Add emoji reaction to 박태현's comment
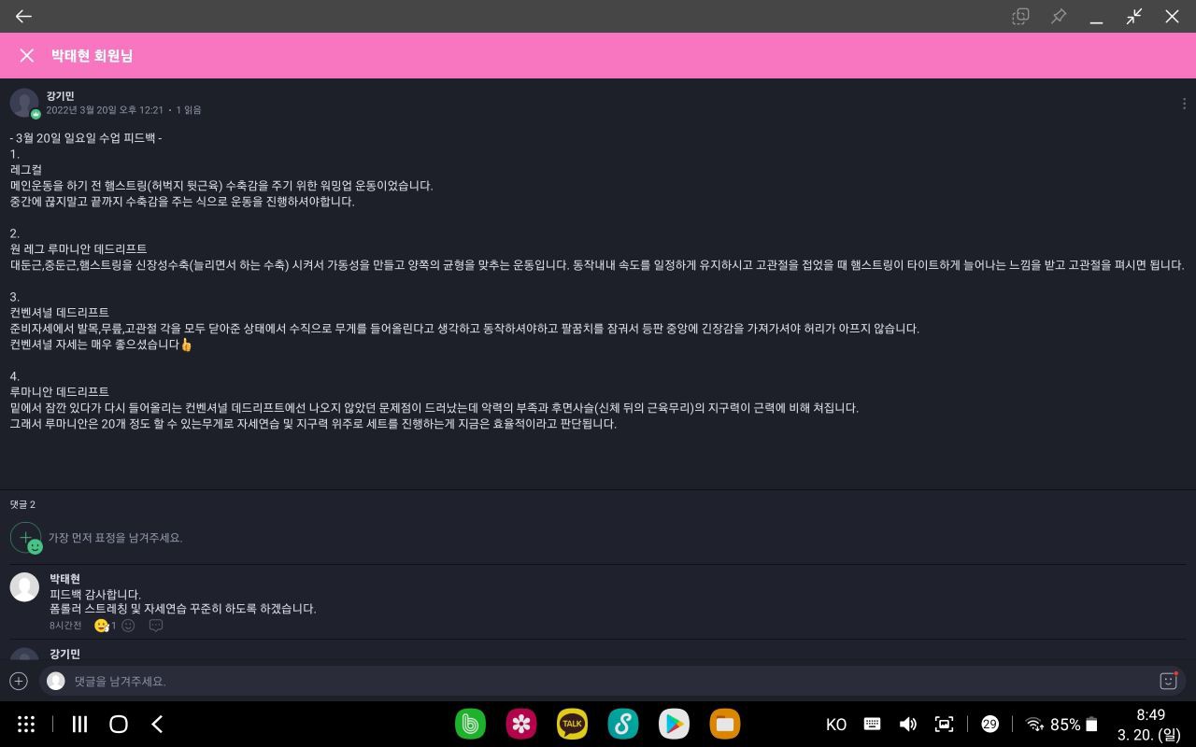1196x747 pixels. point(129,626)
